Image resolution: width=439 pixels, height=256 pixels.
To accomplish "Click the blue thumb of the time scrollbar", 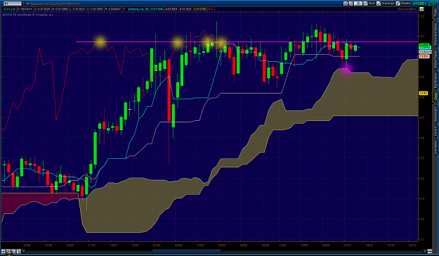I will [186, 251].
